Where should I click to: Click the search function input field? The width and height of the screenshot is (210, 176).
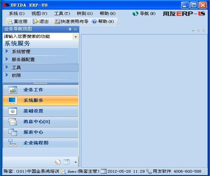38,36
